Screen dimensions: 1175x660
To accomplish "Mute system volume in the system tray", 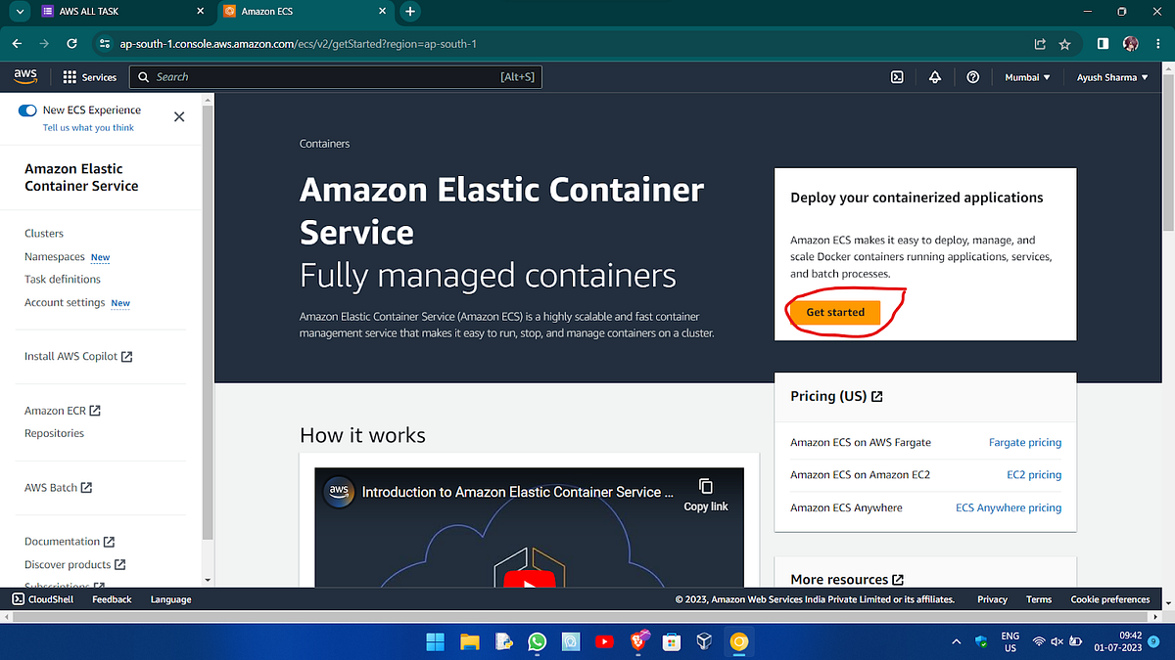I will point(1056,641).
